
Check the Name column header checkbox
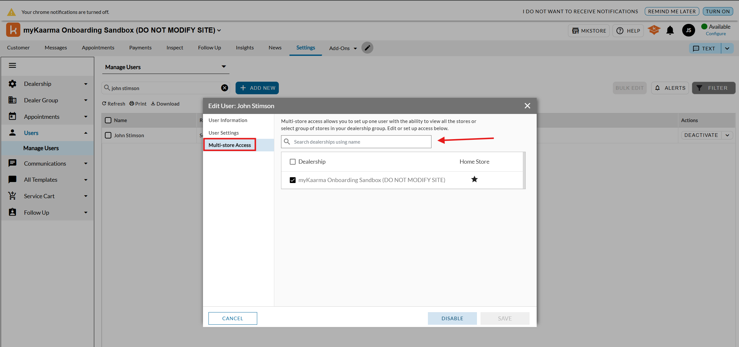click(x=108, y=120)
